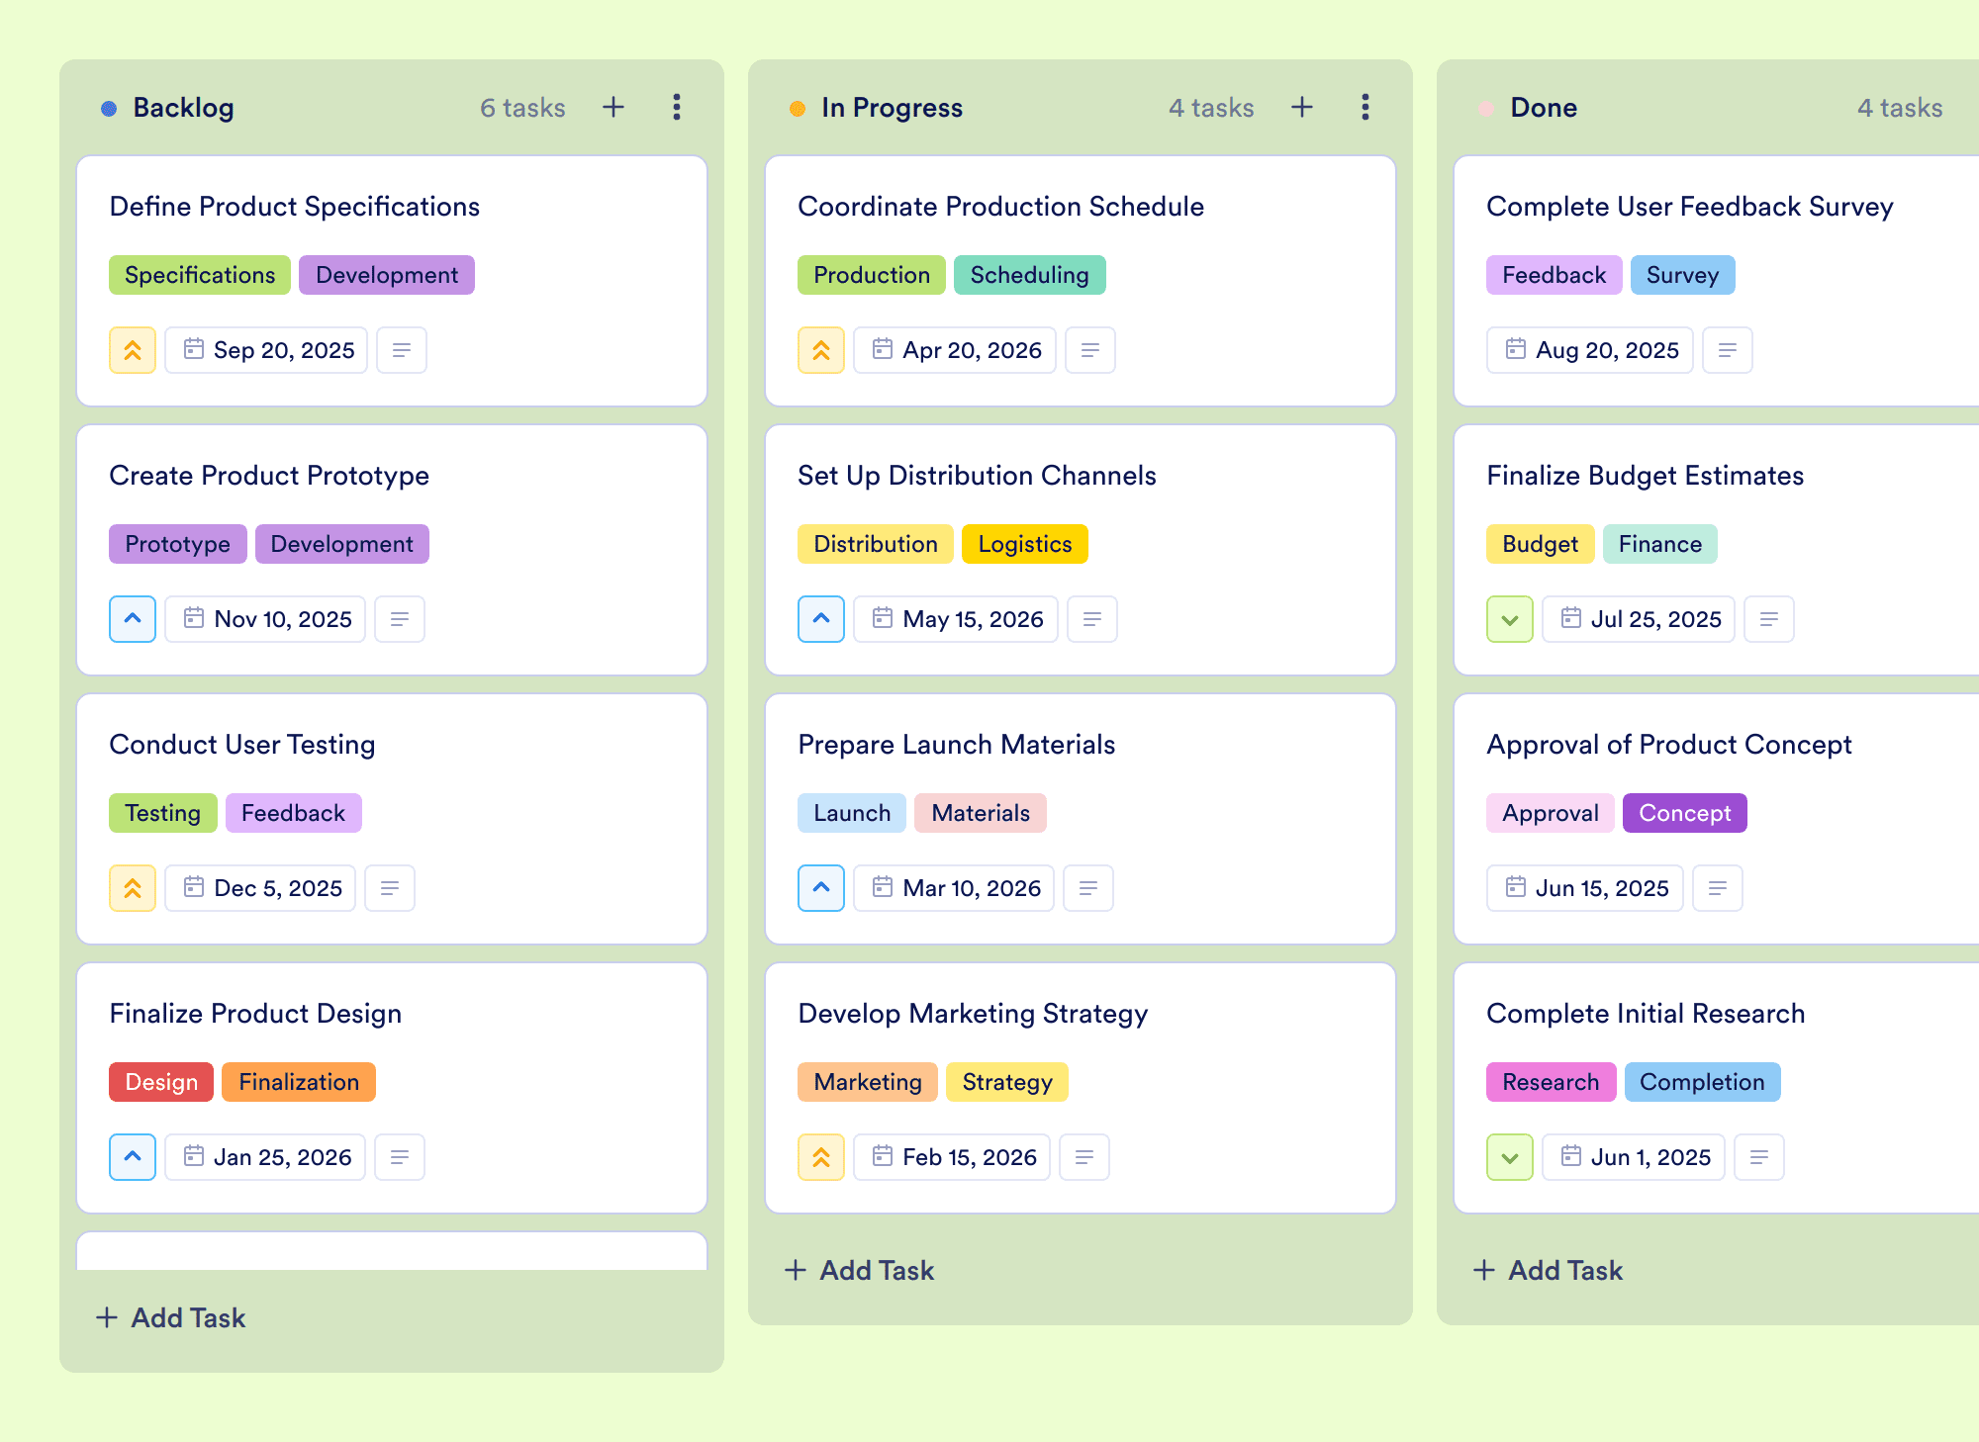The width and height of the screenshot is (1979, 1442).
Task: Click Add Task under In Progress column
Action: click(860, 1270)
